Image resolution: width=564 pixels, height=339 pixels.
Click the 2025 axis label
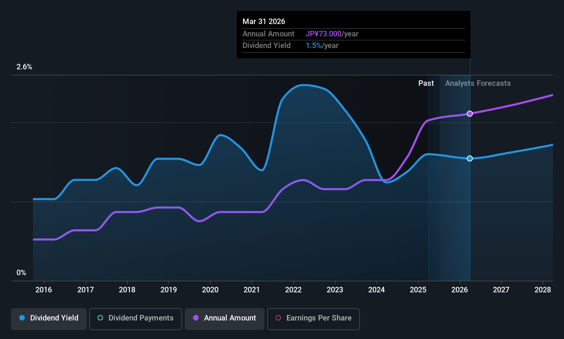[418, 290]
